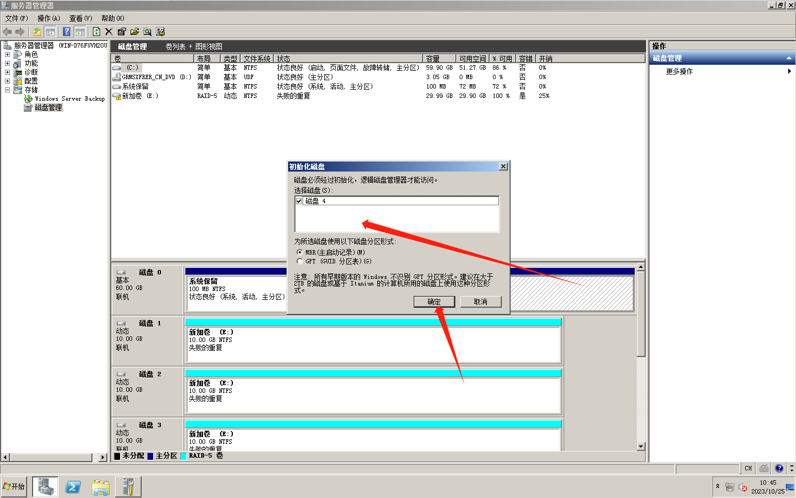Image resolution: width=796 pixels, height=498 pixels.
Task: Click the green Refresh toolbar icon
Action: click(x=96, y=32)
